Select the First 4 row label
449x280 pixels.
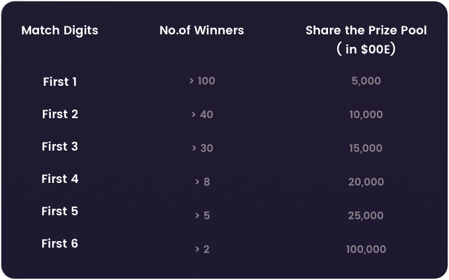click(60, 179)
